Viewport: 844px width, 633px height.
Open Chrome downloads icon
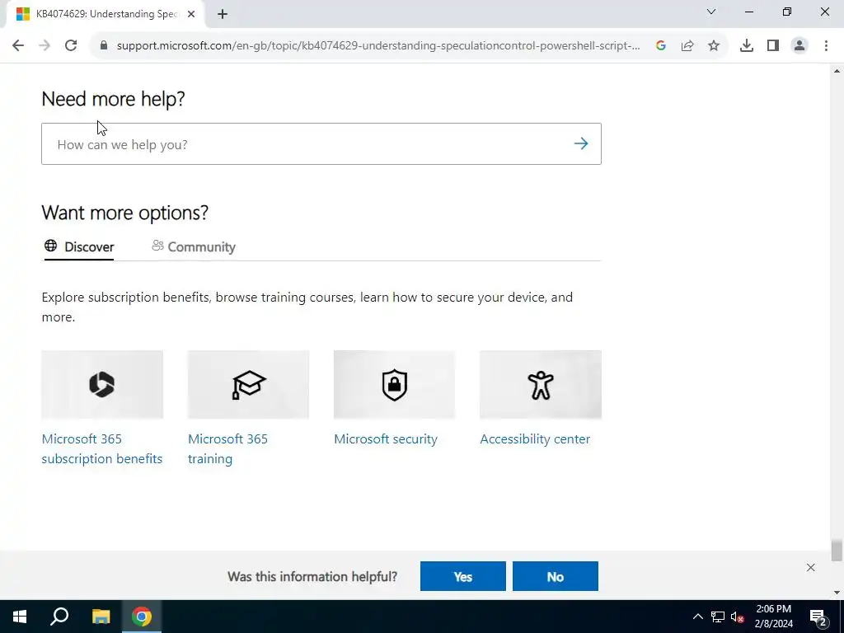pos(747,46)
